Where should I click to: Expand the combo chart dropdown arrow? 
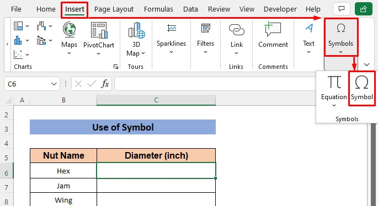[50, 40]
